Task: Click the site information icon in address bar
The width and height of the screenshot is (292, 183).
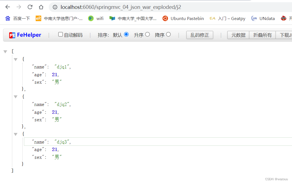Action: click(55, 7)
